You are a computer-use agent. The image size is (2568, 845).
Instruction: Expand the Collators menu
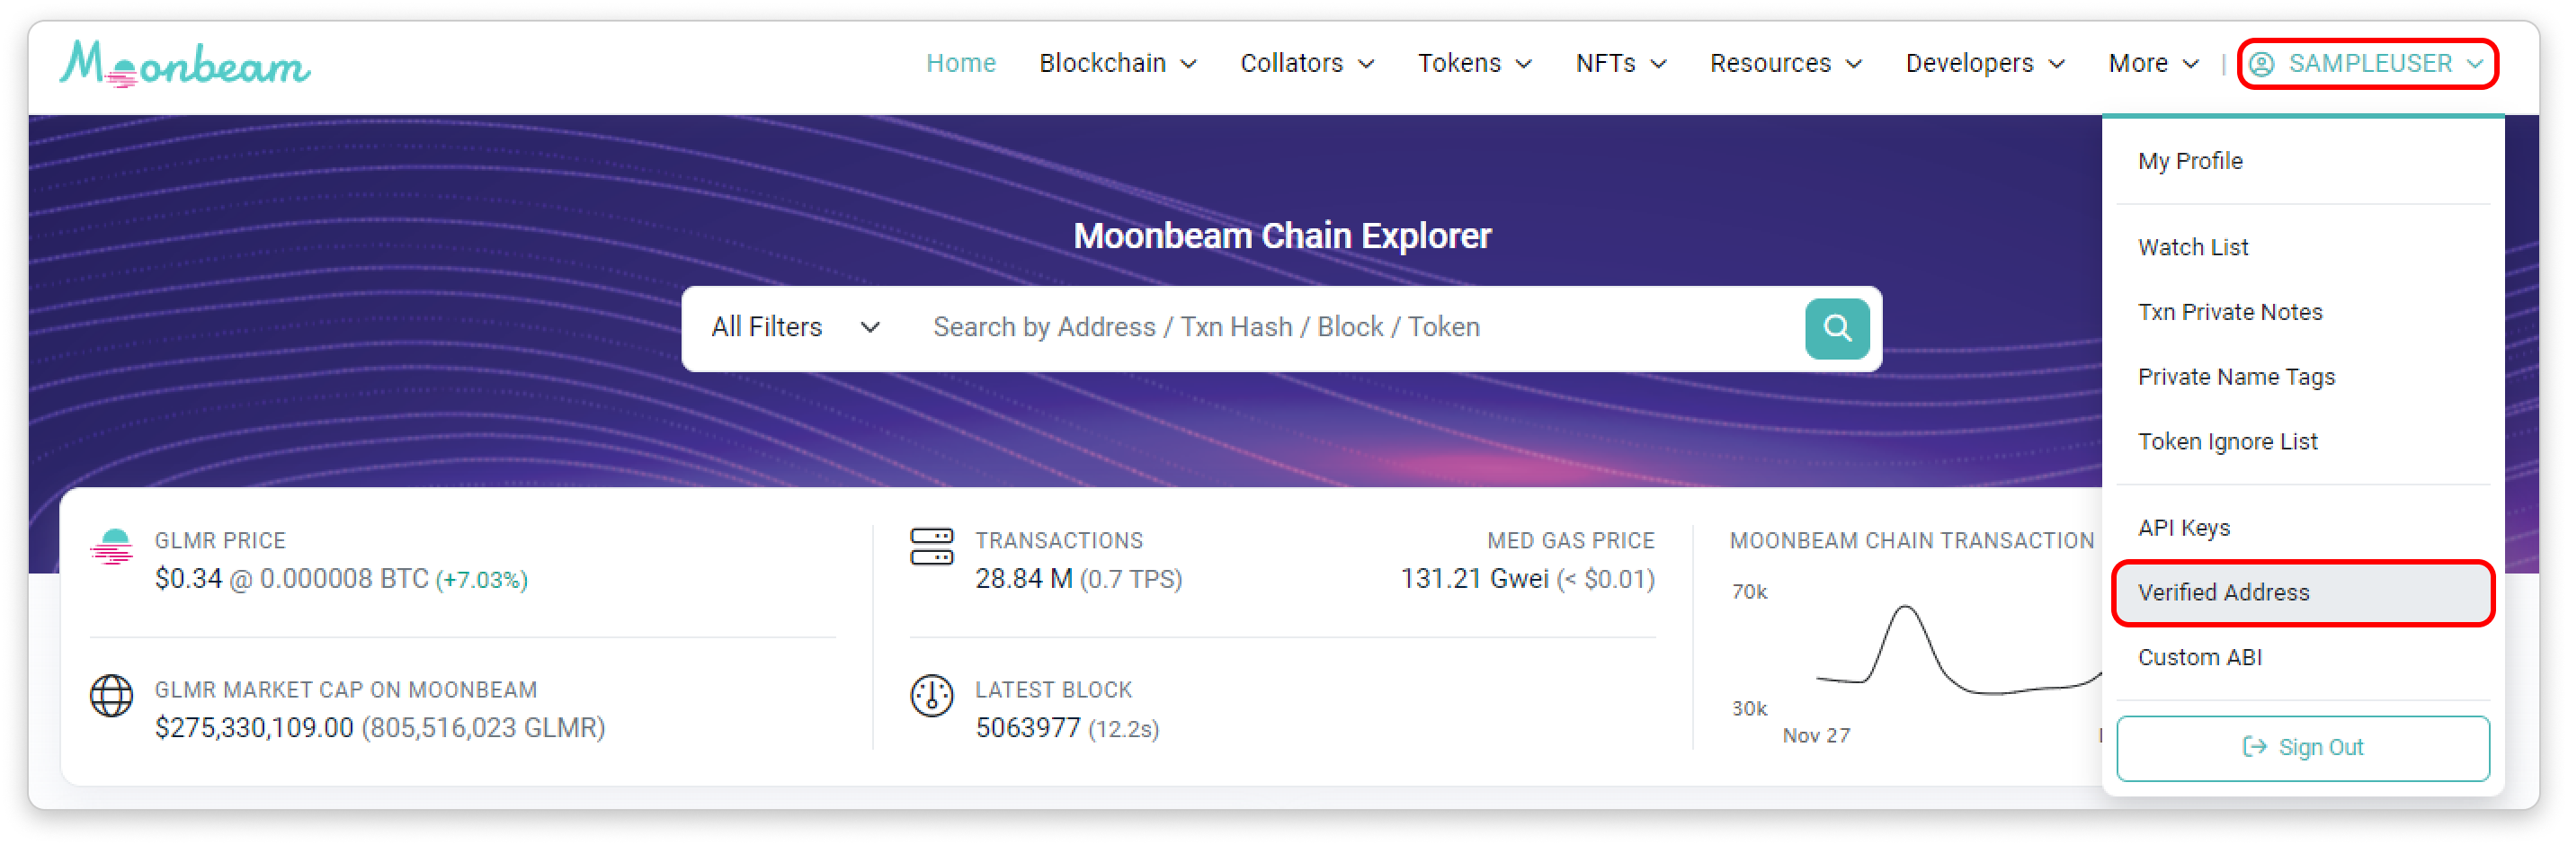(1306, 64)
